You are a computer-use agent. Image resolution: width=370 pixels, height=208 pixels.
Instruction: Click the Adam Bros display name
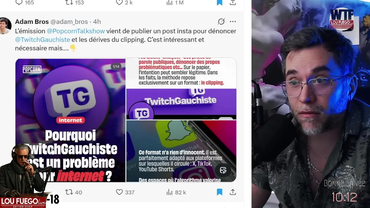pyautogui.click(x=32, y=22)
